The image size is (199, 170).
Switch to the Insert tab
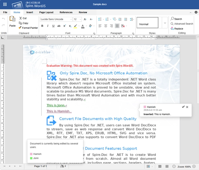tap(30, 13)
